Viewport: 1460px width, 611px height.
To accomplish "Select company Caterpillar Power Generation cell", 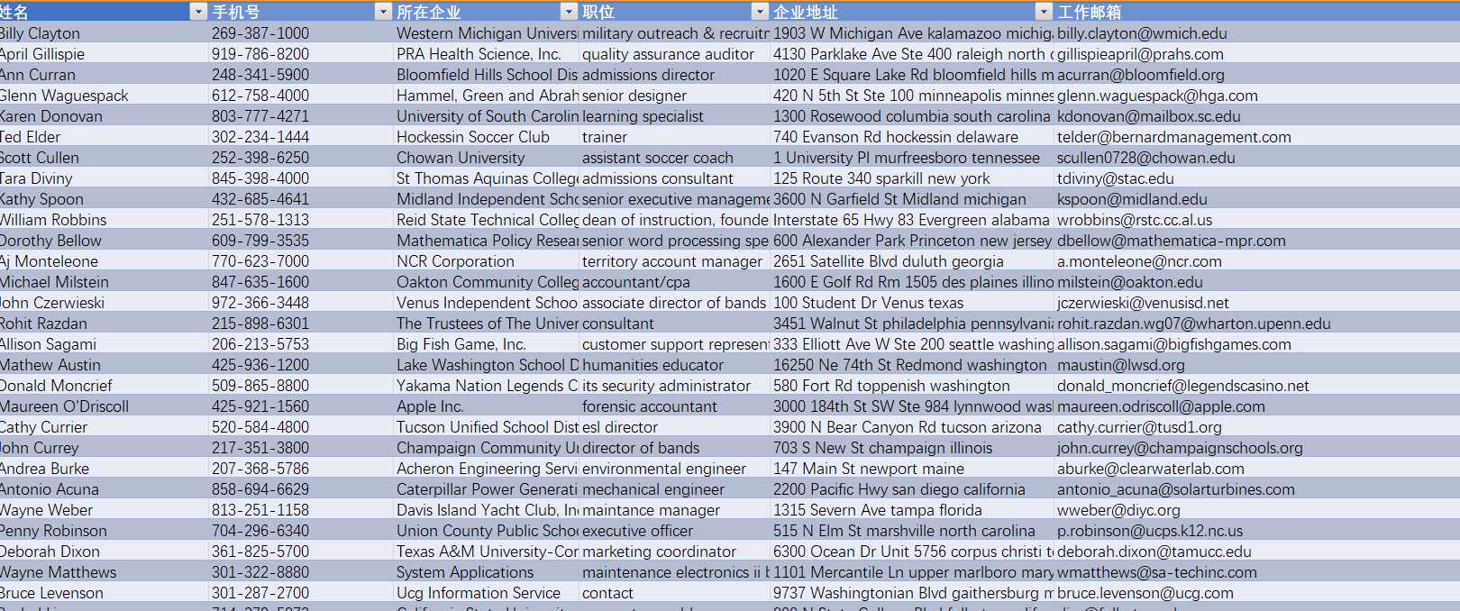I will click(x=487, y=489).
